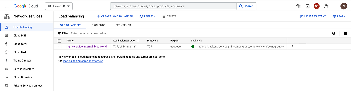Click the Filter list icon
The width and height of the screenshot is (351, 91).
(x=59, y=33)
